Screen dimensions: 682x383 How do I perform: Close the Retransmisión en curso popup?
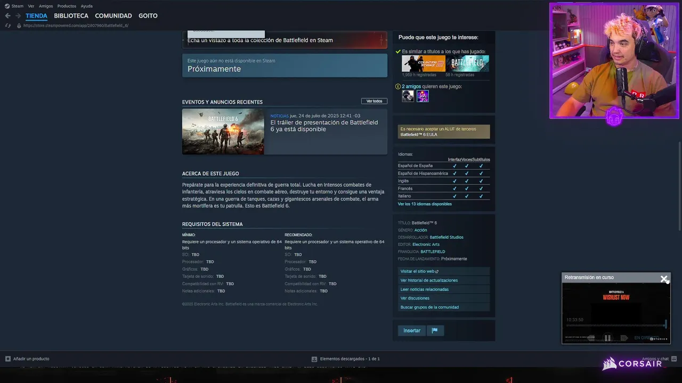663,278
